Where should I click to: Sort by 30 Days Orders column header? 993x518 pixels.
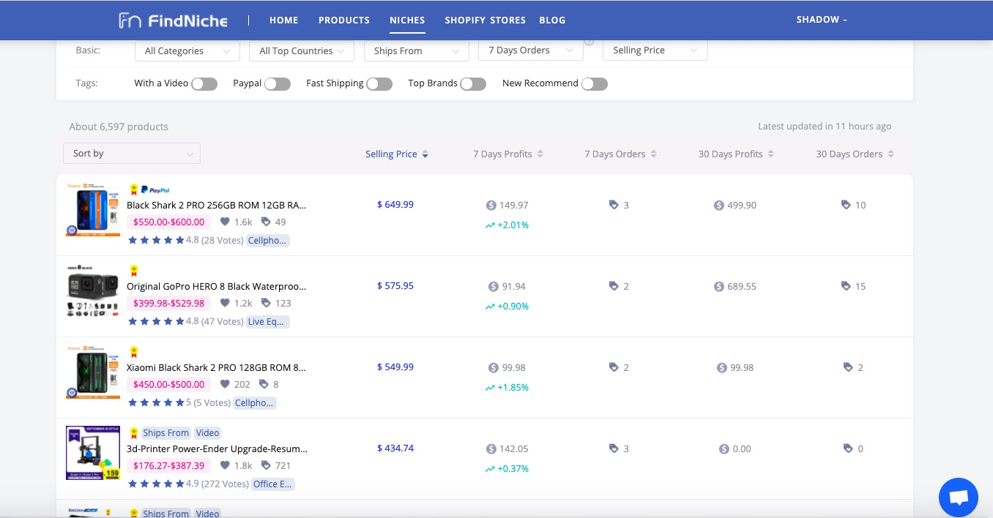(x=855, y=154)
